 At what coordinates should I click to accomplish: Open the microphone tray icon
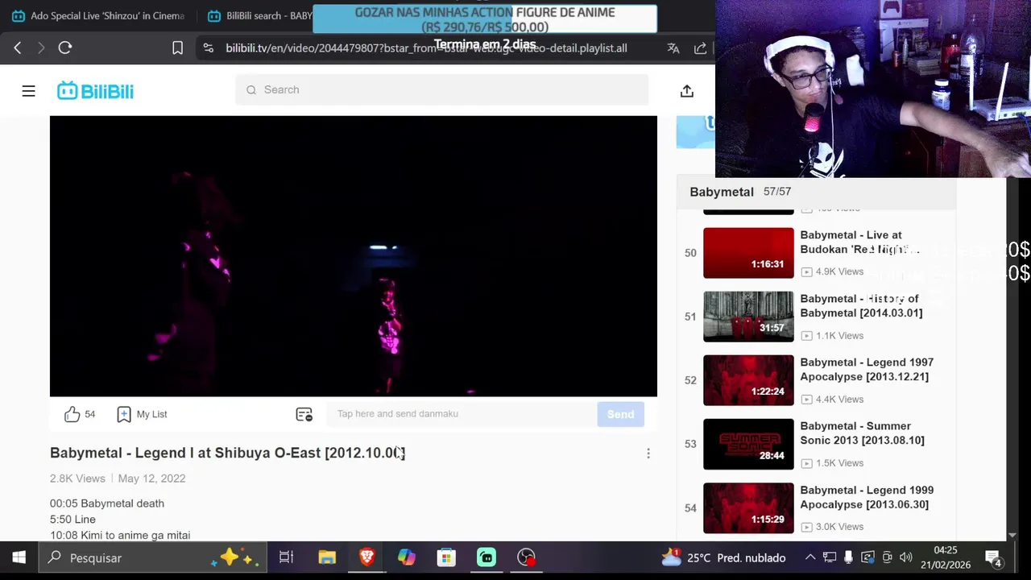tap(848, 557)
